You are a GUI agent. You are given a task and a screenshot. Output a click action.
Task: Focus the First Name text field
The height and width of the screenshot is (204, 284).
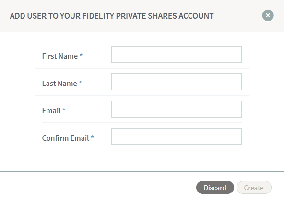click(177, 55)
